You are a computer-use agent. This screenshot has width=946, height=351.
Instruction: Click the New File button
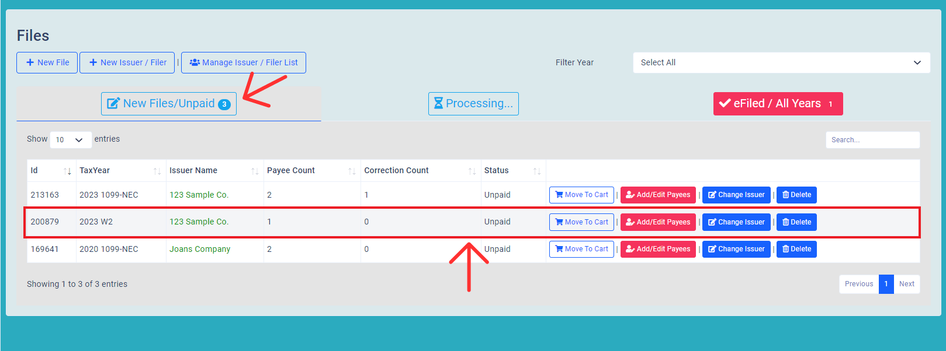point(47,62)
